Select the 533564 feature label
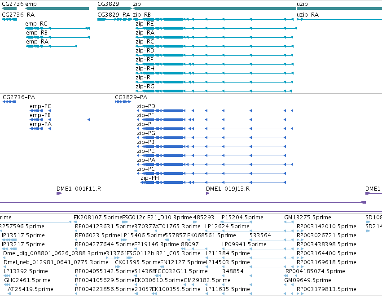The height and width of the screenshot is (296, 382). click(260, 235)
